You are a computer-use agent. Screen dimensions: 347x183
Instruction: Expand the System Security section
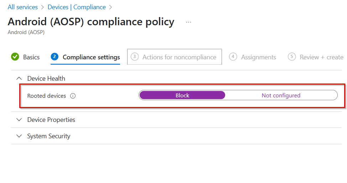click(x=48, y=136)
